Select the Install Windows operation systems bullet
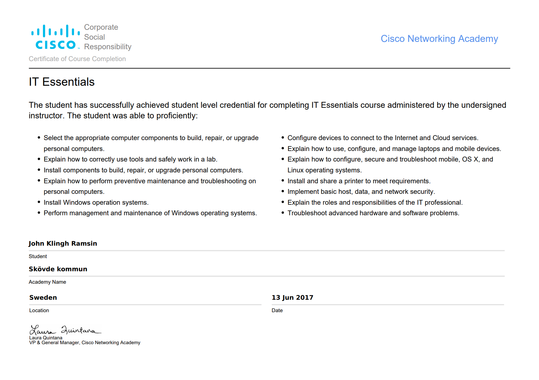This screenshot has width=539, height=380. click(x=96, y=202)
